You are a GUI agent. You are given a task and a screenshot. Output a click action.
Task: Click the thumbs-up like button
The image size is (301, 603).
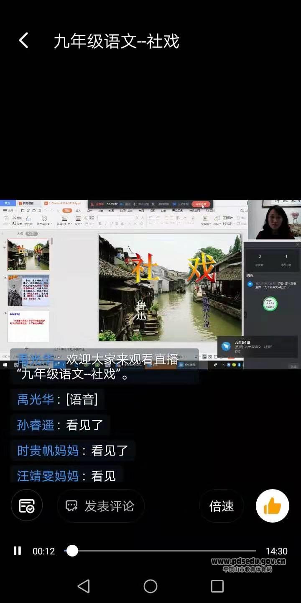[272, 506]
